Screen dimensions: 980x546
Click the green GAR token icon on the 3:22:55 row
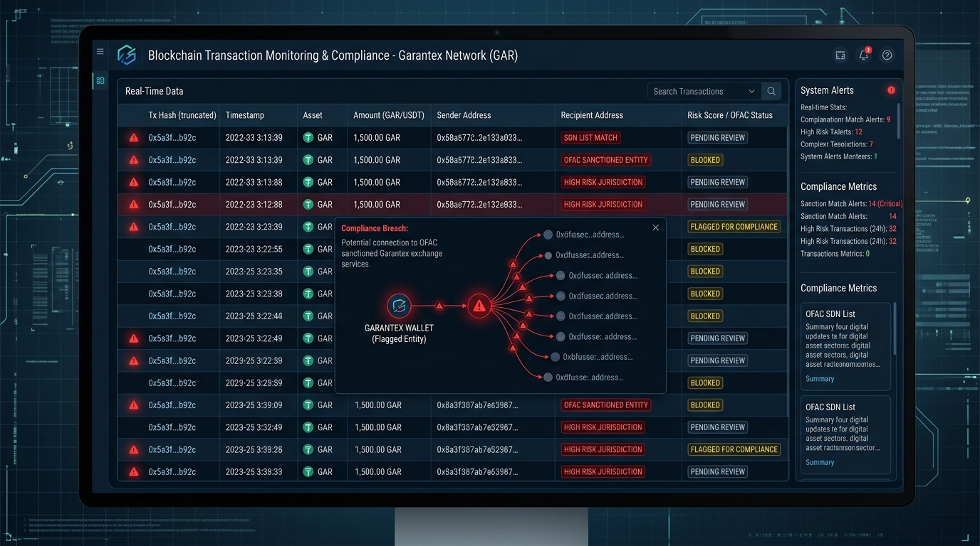click(x=308, y=249)
